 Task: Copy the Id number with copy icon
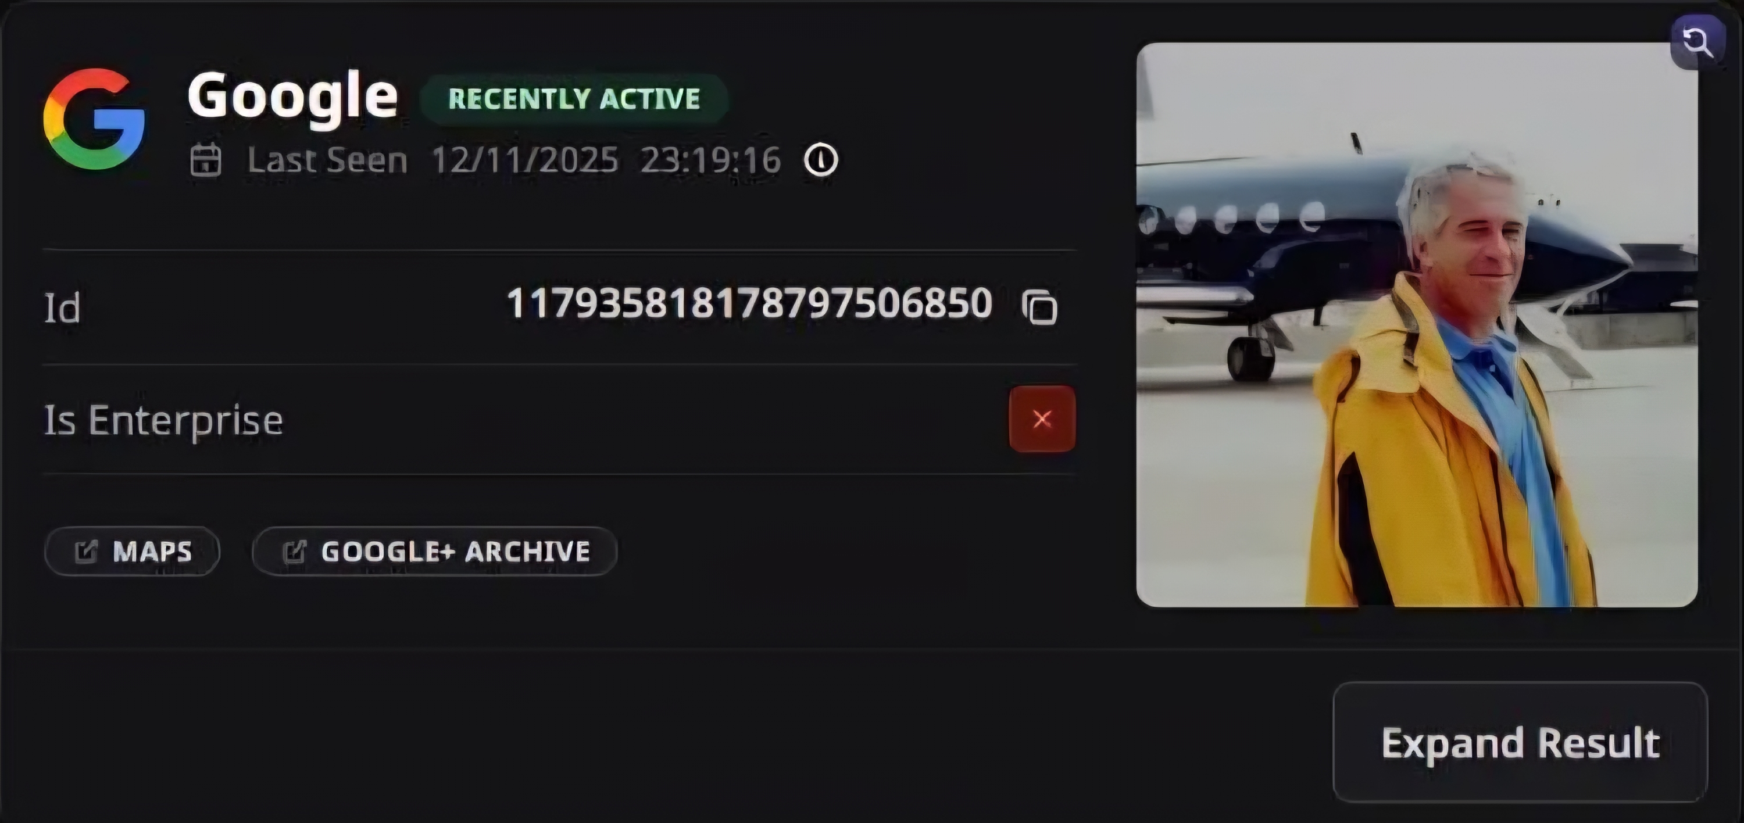pos(1040,307)
